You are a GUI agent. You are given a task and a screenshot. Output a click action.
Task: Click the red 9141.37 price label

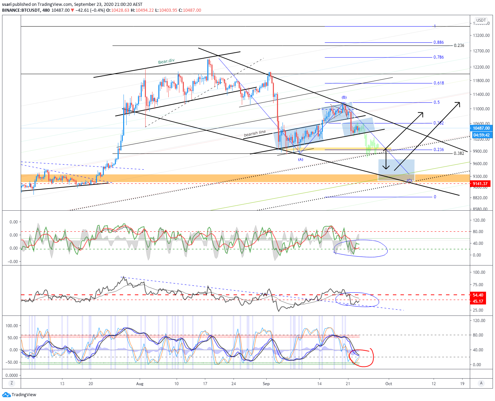480,184
